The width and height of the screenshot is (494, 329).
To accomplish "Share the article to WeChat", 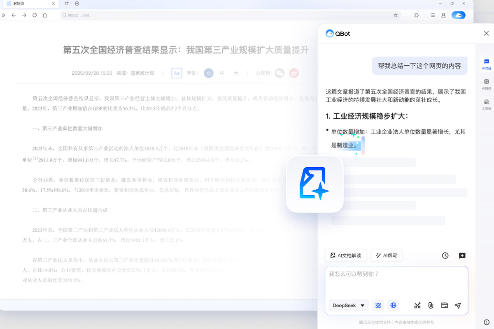I will pos(280,73).
